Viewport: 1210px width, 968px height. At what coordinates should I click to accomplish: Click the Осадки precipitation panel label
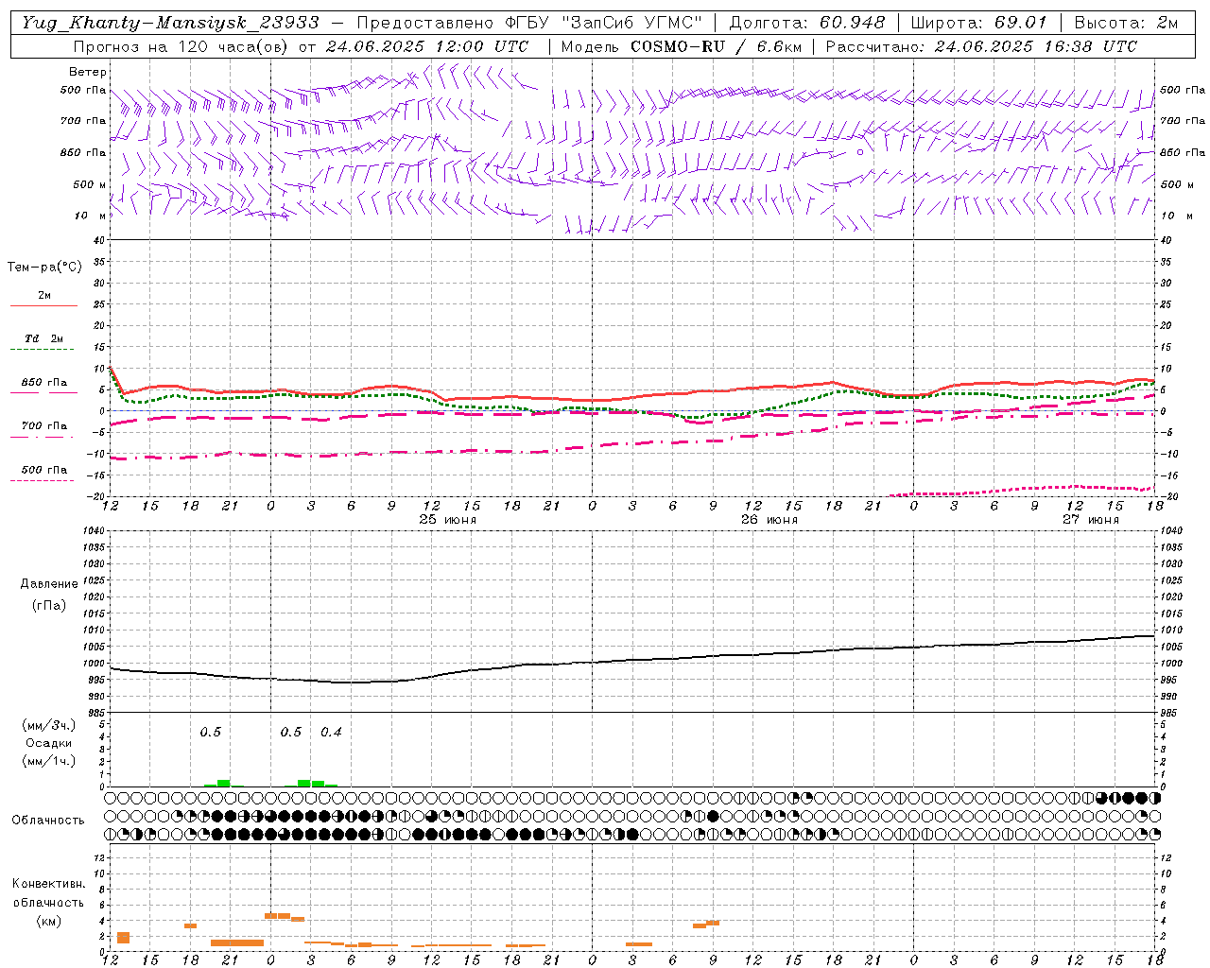[x=48, y=743]
